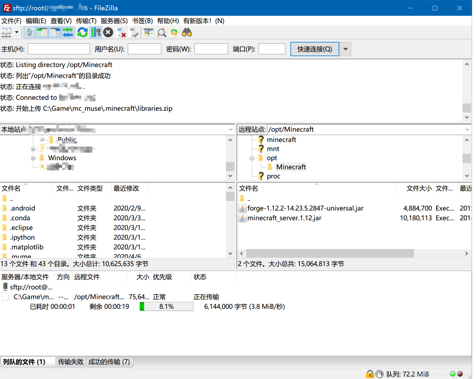Screen dimensions: 476x379
Task: Select the .conda local folder
Action: (20, 218)
